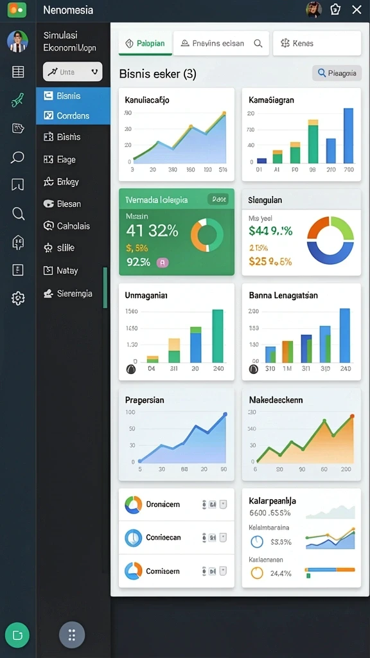Click the green sidebar scrollbar handle
The height and width of the screenshot is (658, 370).
pos(105,287)
